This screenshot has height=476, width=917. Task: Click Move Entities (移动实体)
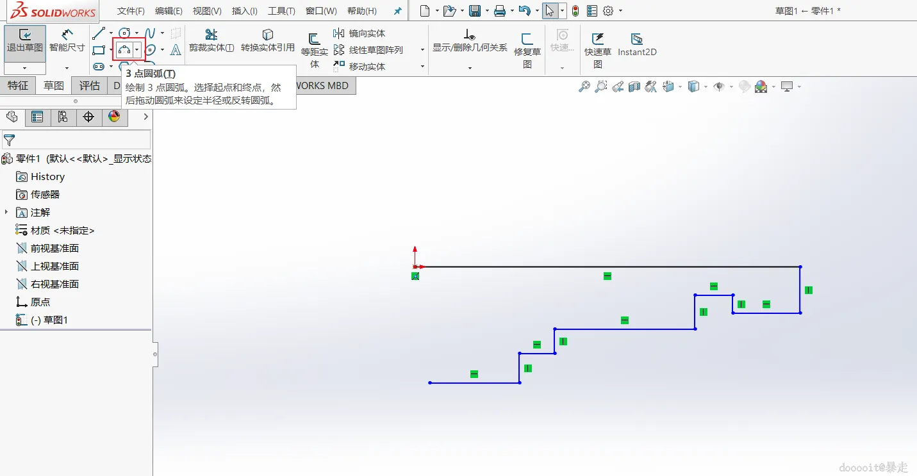coord(359,66)
